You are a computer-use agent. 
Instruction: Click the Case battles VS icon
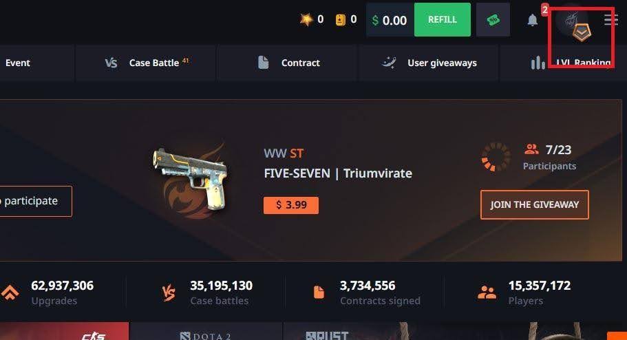click(169, 293)
